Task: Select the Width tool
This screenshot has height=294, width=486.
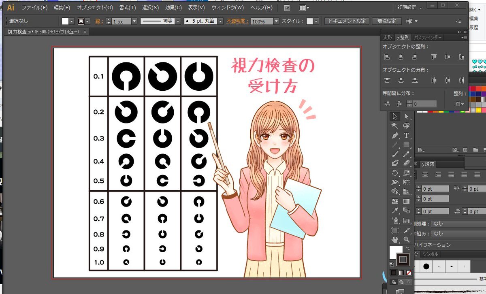Action: [395, 183]
